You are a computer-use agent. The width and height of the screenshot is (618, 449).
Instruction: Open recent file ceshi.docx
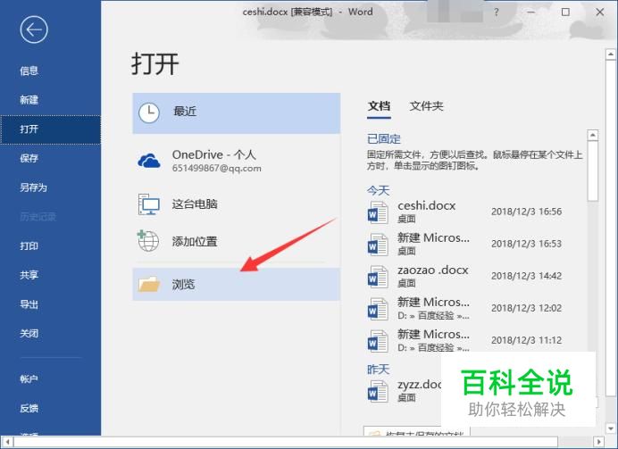coord(475,212)
